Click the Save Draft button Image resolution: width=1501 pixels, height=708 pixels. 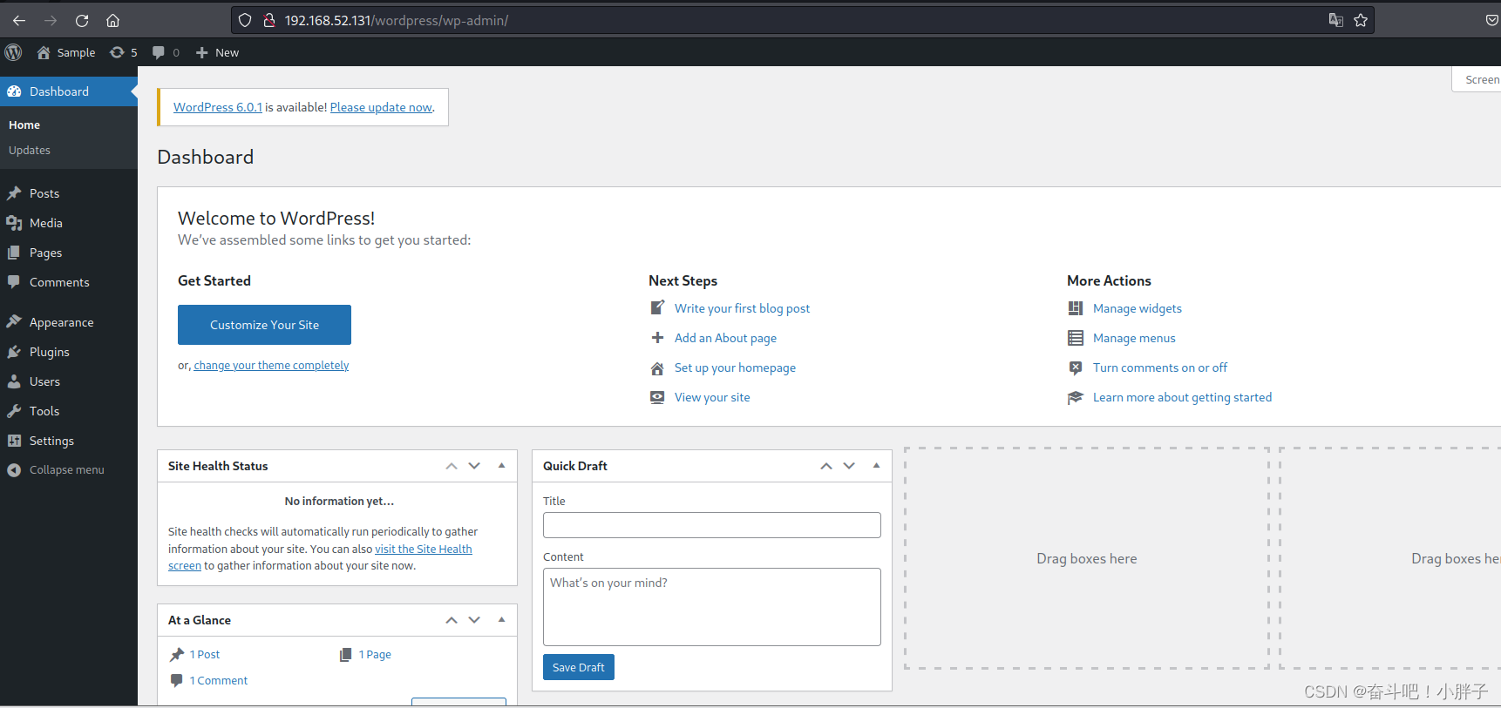pyautogui.click(x=579, y=667)
